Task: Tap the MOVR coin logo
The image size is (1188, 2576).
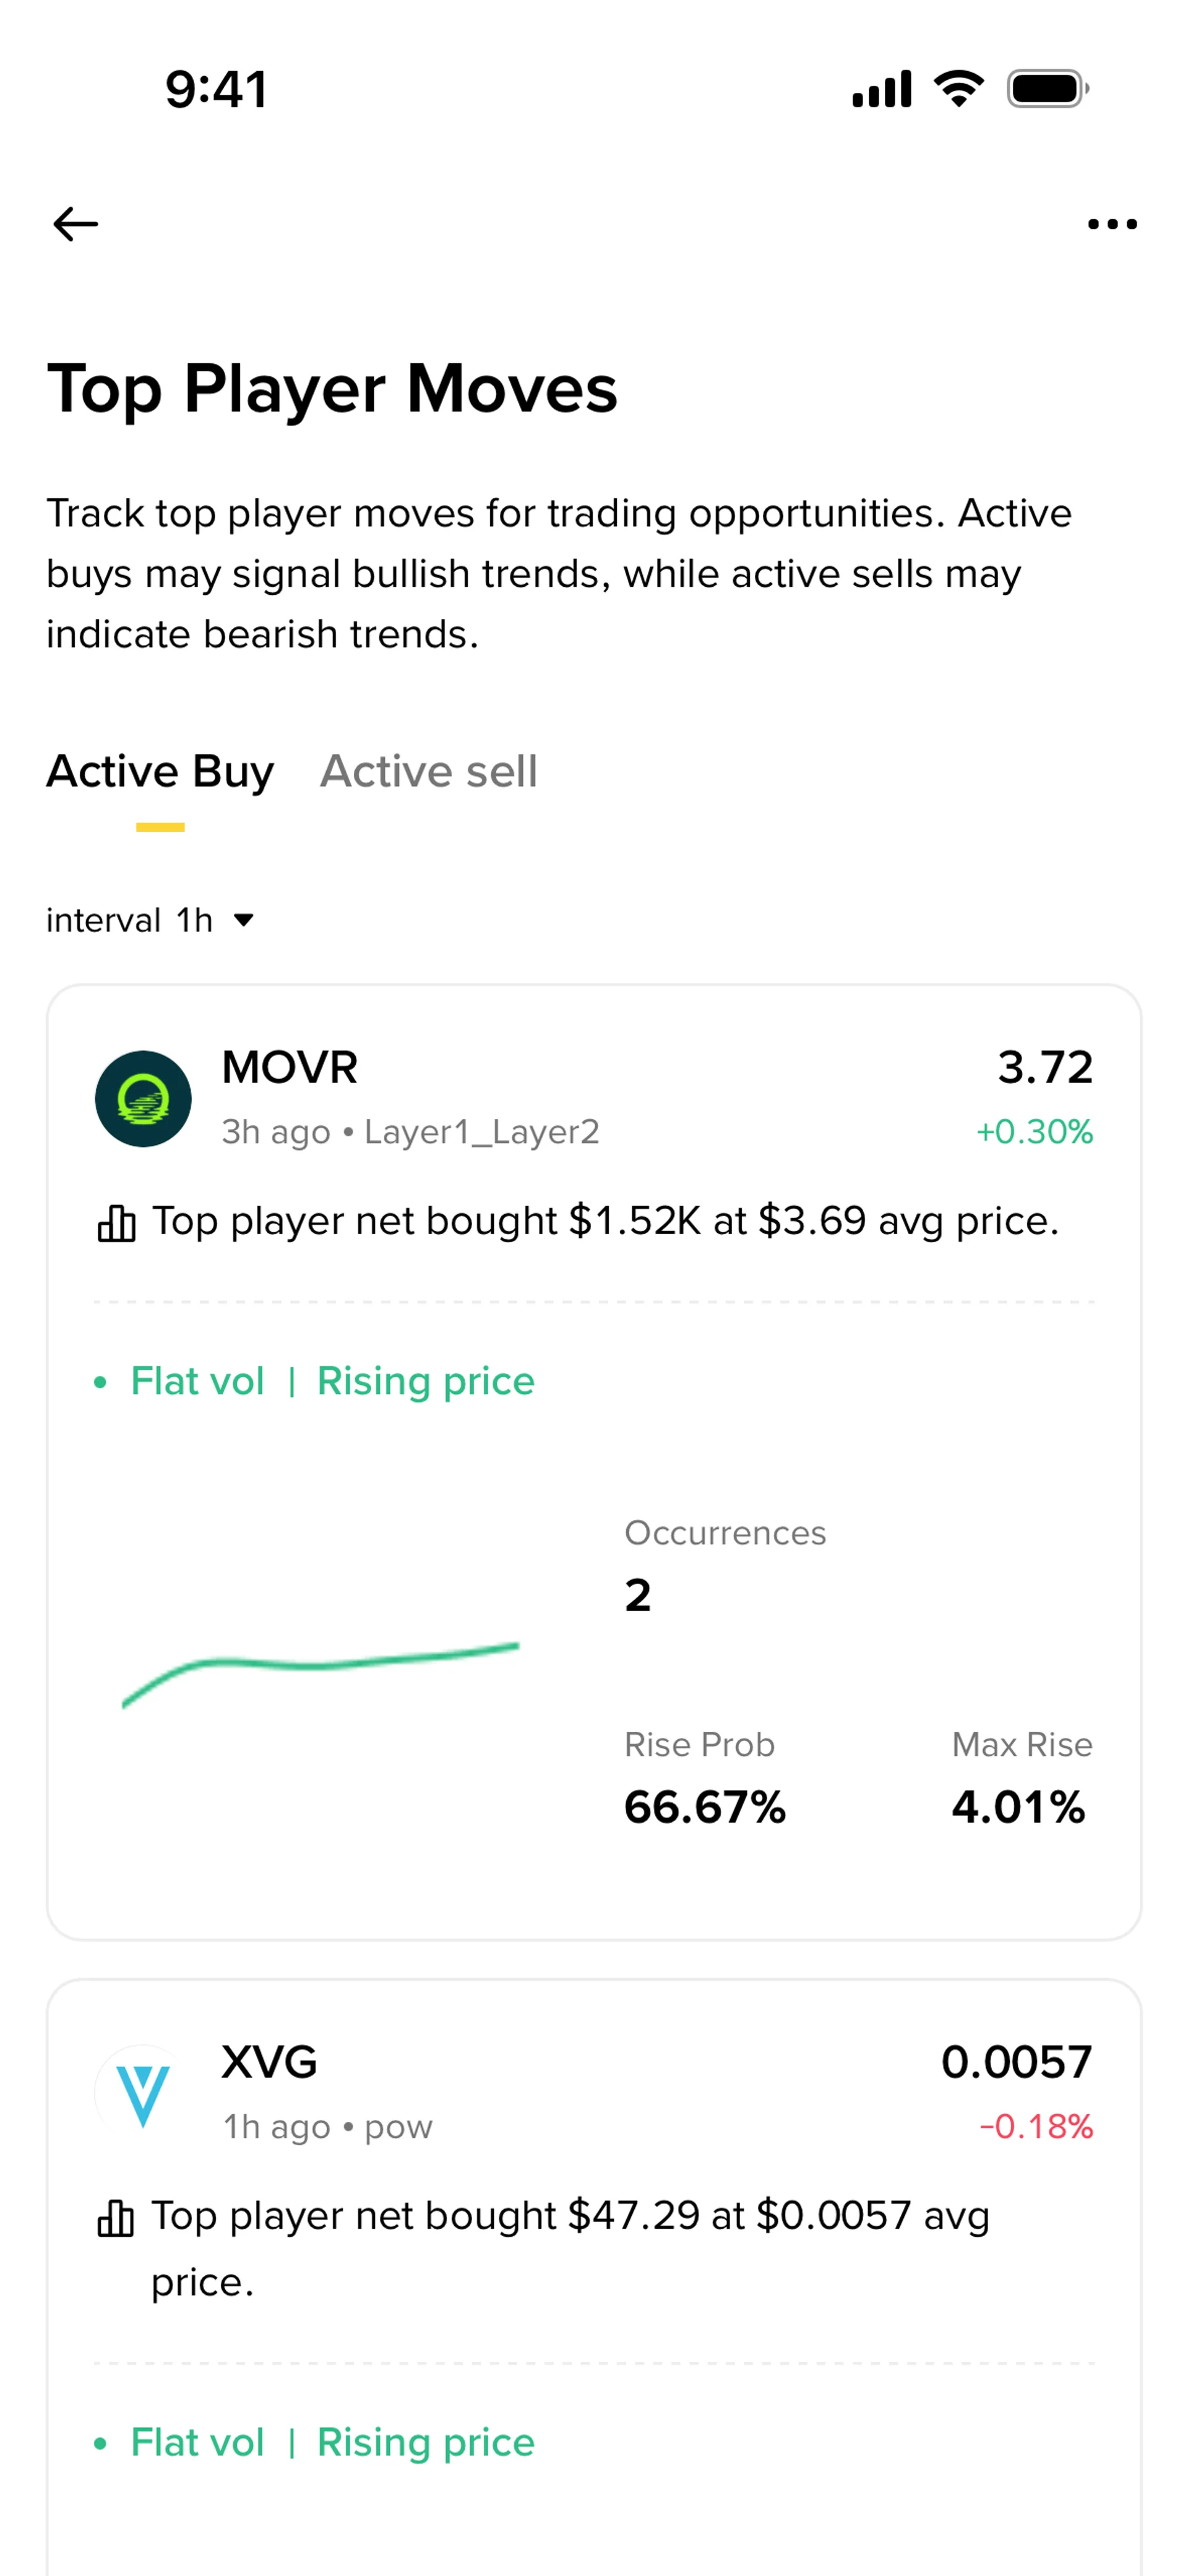Action: pyautogui.click(x=143, y=1098)
